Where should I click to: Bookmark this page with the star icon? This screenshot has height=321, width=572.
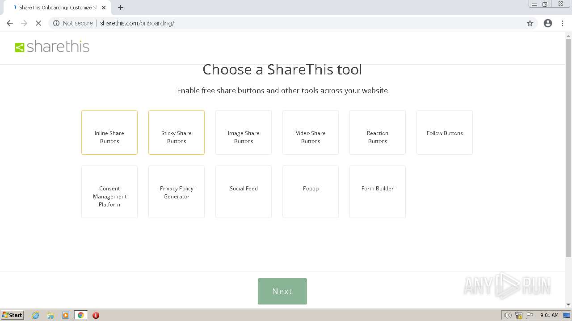tap(530, 23)
